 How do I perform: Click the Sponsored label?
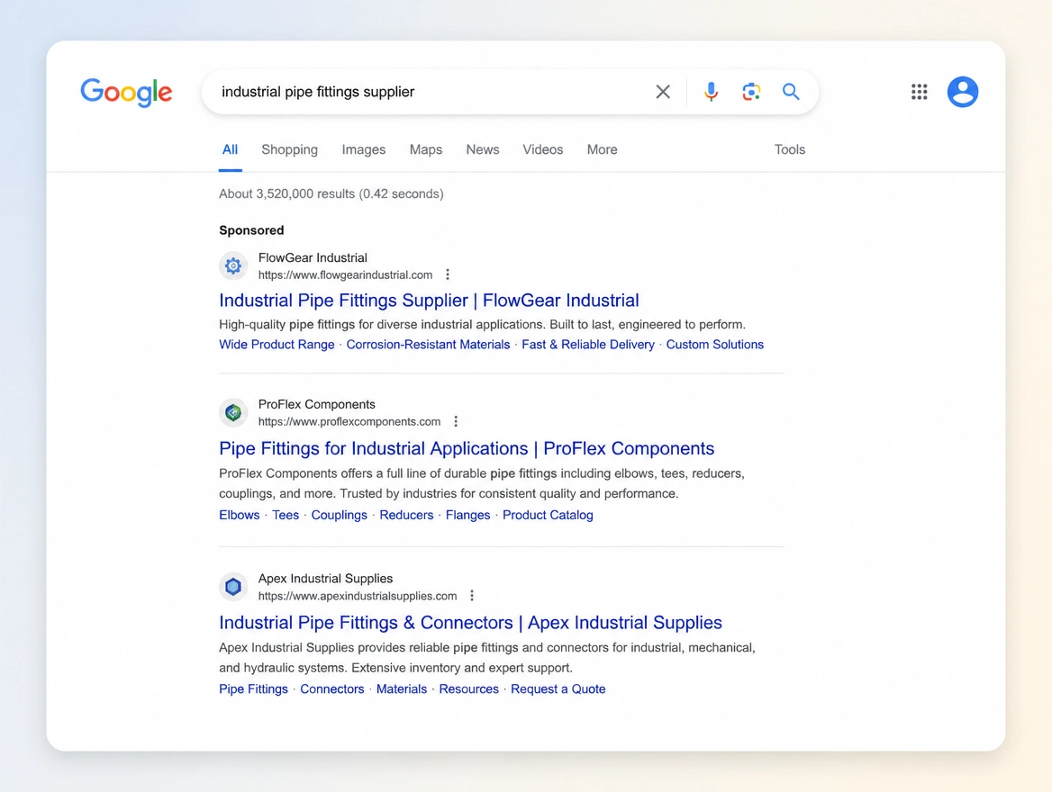point(251,230)
